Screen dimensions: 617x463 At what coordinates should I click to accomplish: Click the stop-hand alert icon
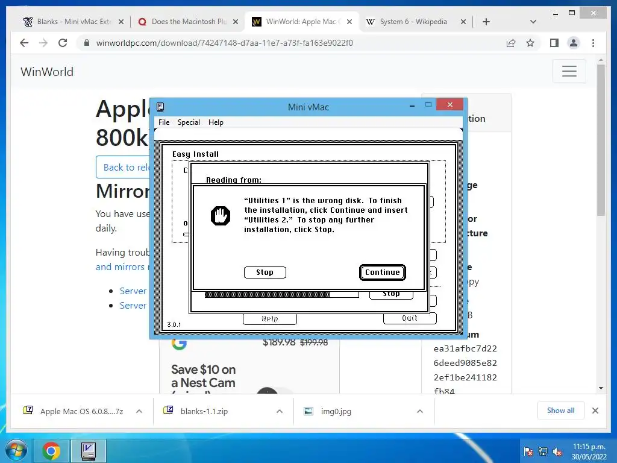[221, 215]
